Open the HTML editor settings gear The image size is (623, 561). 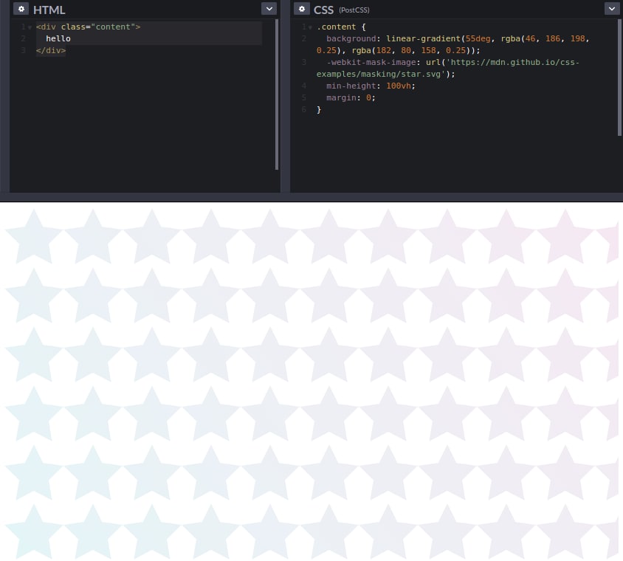click(x=21, y=9)
